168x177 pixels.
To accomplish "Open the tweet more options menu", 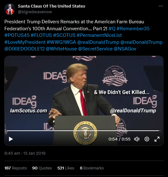I will [161, 6].
